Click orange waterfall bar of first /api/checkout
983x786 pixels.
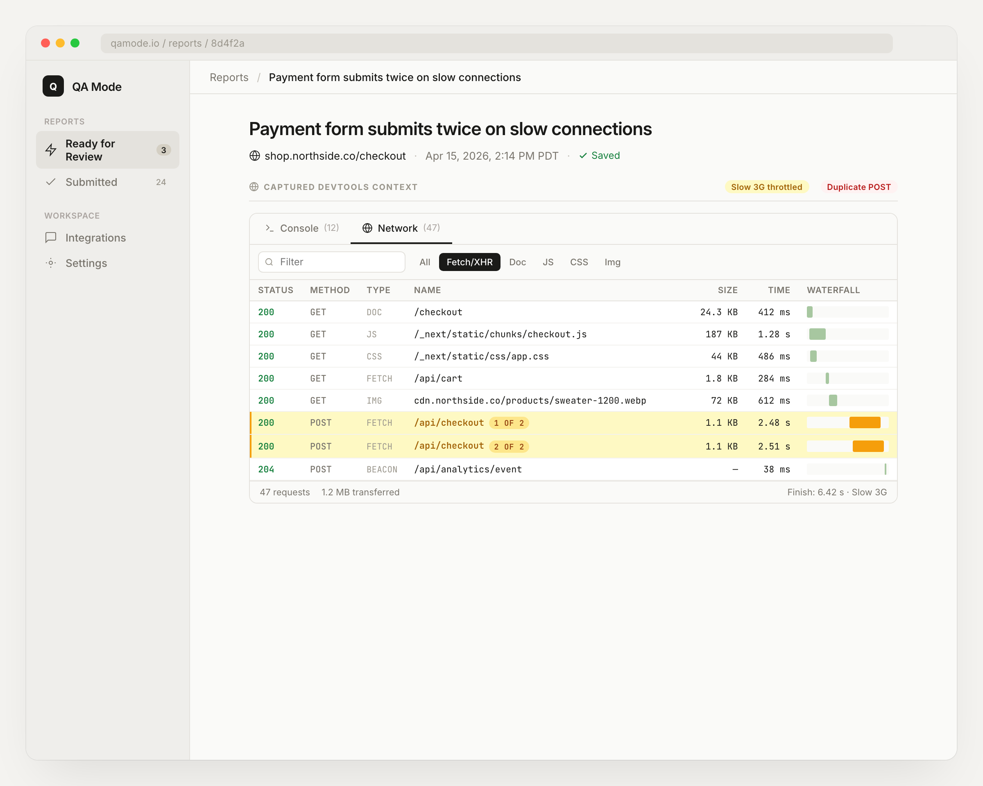(865, 422)
